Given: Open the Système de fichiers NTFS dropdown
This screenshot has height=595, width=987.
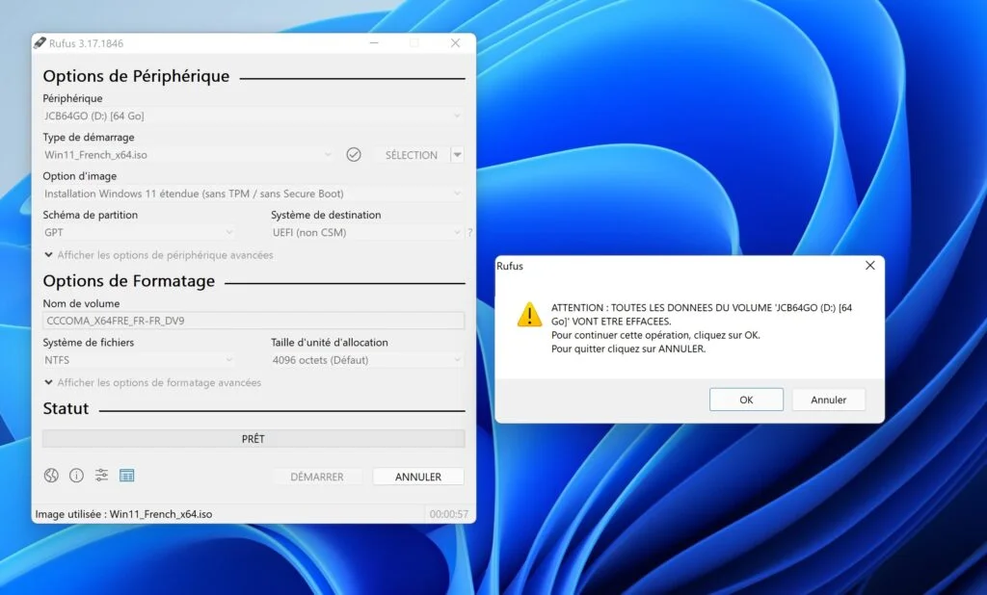Looking at the screenshot, I should [139, 360].
